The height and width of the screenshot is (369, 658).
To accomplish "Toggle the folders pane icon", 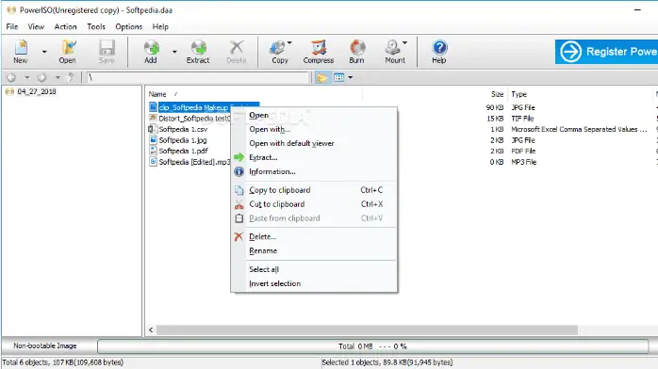I will click(x=321, y=77).
